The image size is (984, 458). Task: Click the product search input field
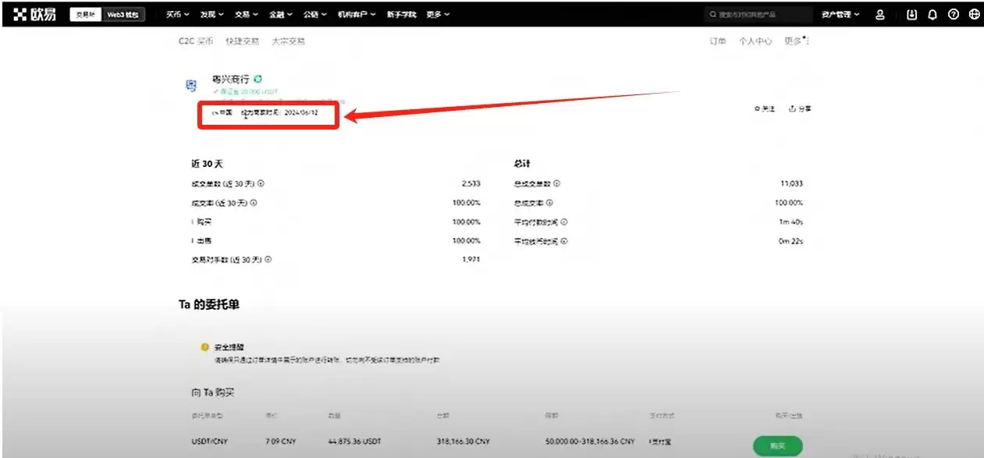(757, 13)
